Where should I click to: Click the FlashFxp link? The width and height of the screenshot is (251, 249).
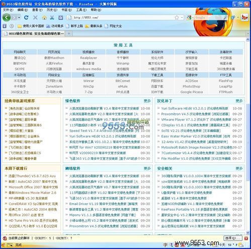pos(226,81)
